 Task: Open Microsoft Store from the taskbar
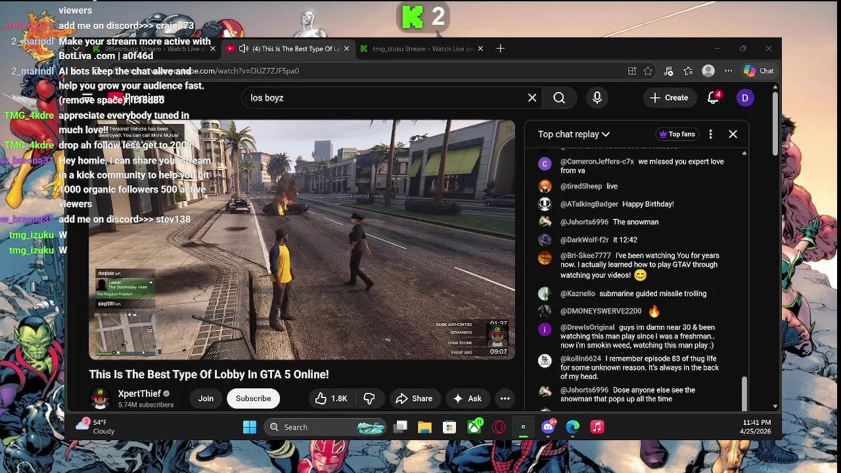449,428
